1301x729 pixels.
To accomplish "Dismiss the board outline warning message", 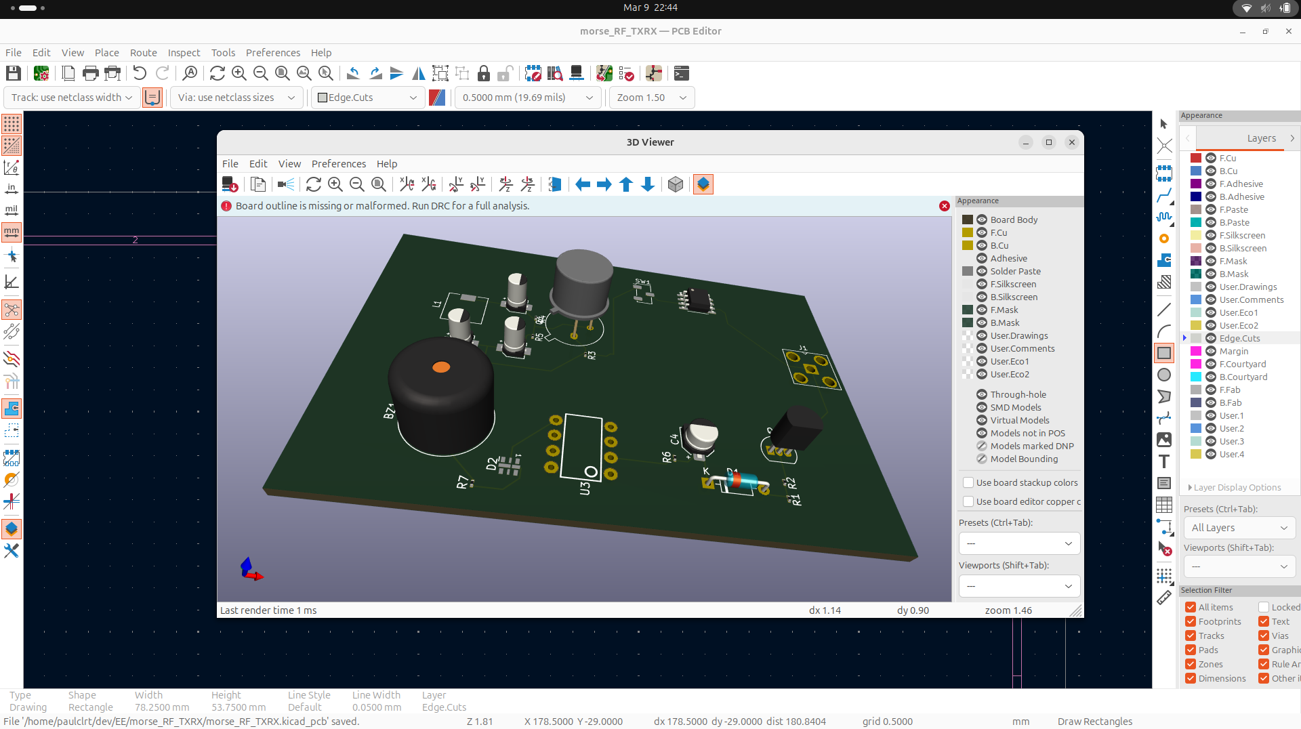I will pos(944,206).
